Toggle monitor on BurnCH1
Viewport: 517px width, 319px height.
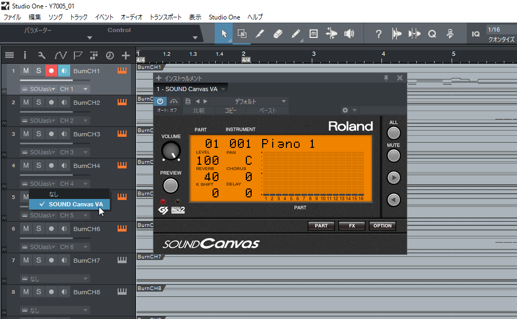[x=64, y=71]
